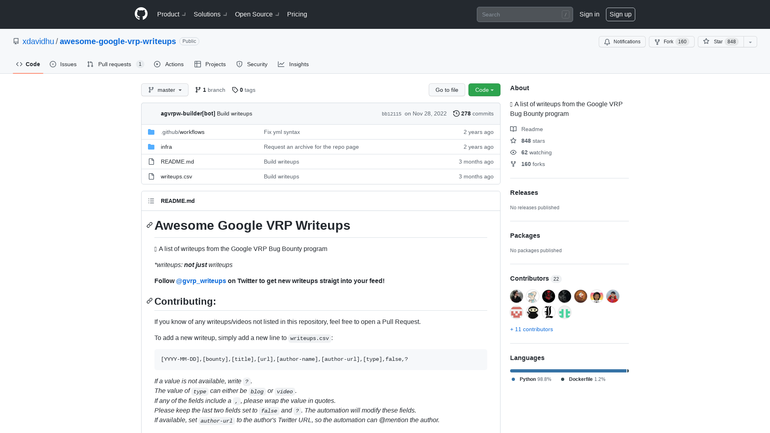Open the Projects tab
Image resolution: width=770 pixels, height=433 pixels.
(210, 64)
